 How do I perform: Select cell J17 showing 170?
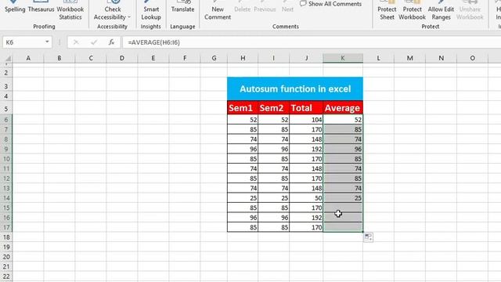(x=306, y=227)
